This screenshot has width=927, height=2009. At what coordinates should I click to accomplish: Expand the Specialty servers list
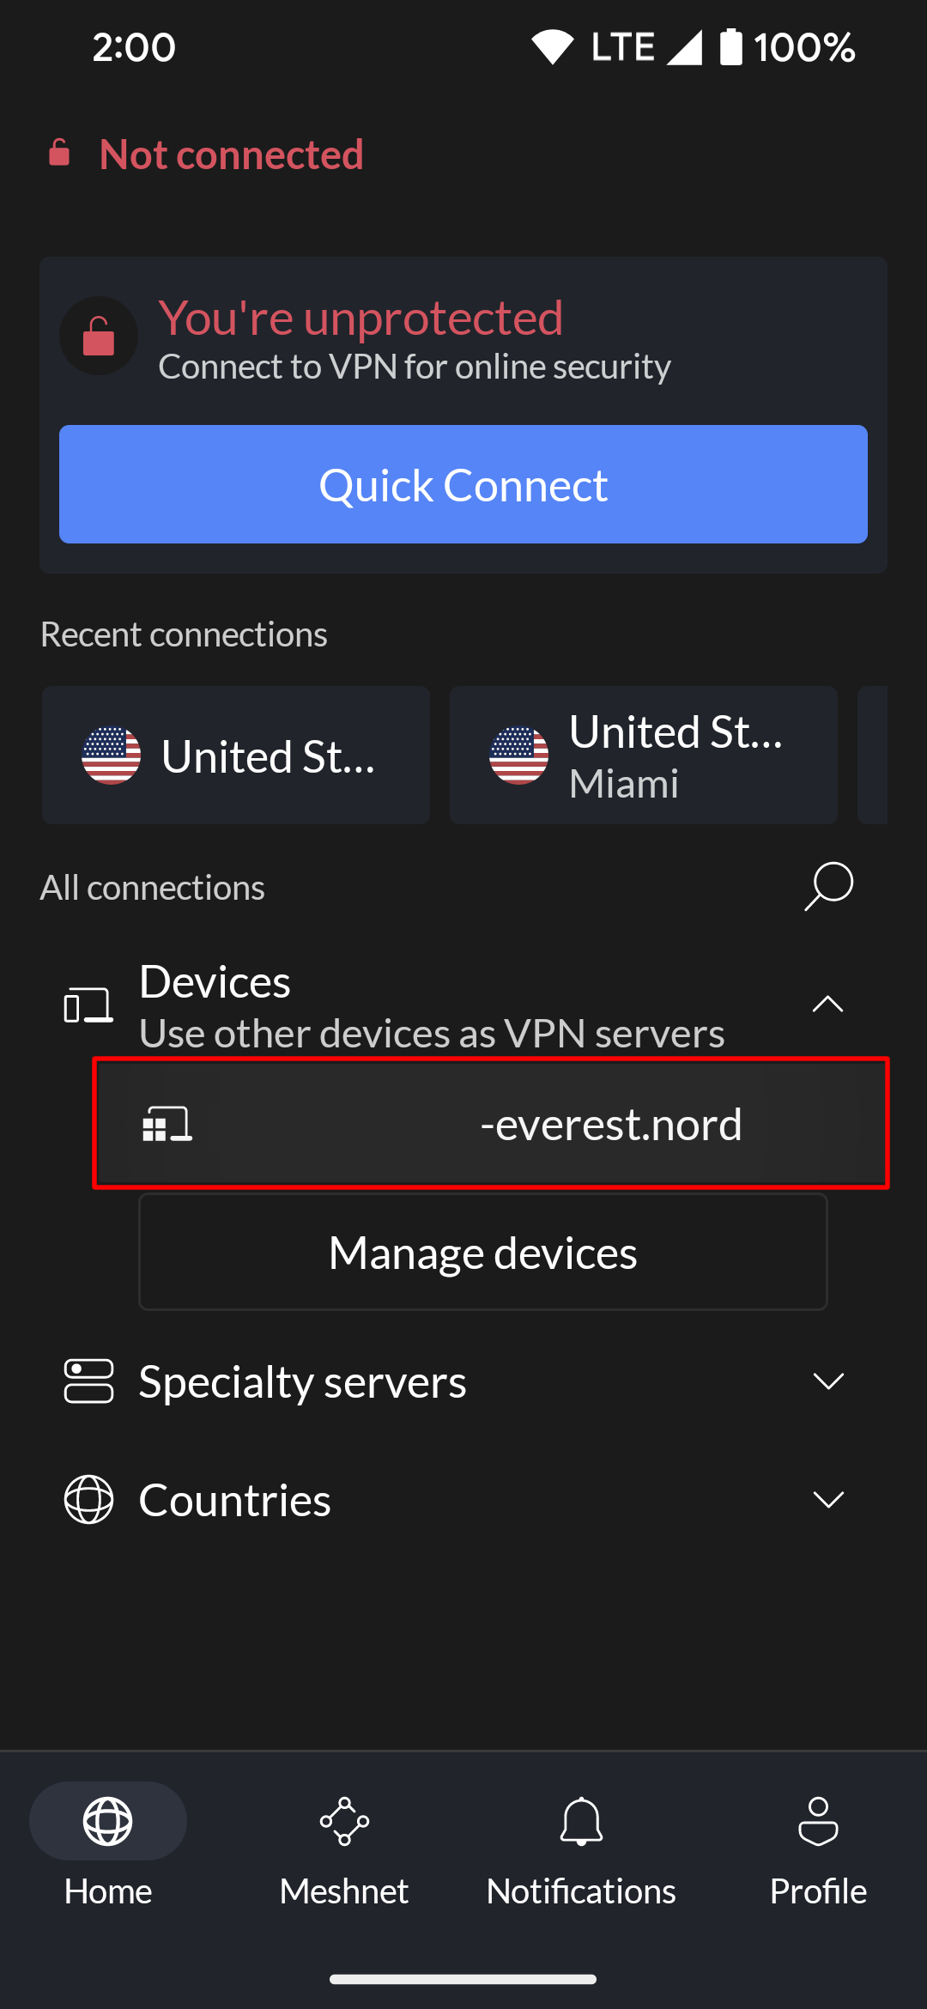(828, 1381)
